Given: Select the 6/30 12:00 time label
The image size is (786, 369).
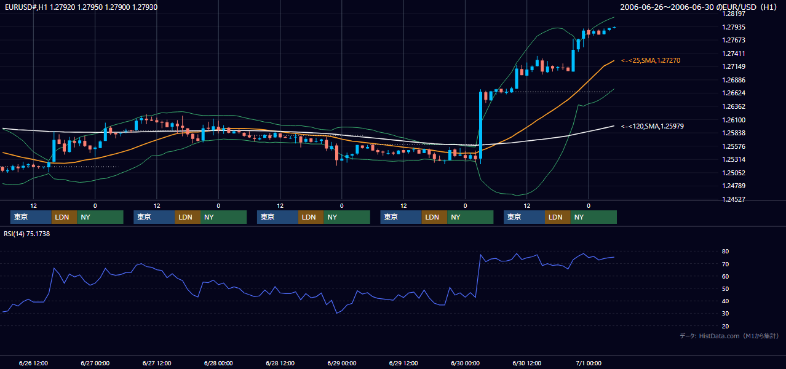Looking at the screenshot, I should point(526,363).
